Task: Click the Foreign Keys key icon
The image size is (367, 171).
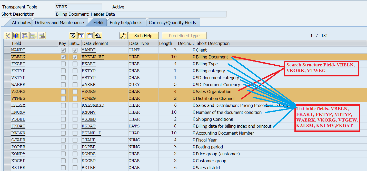Action: (x=123, y=36)
